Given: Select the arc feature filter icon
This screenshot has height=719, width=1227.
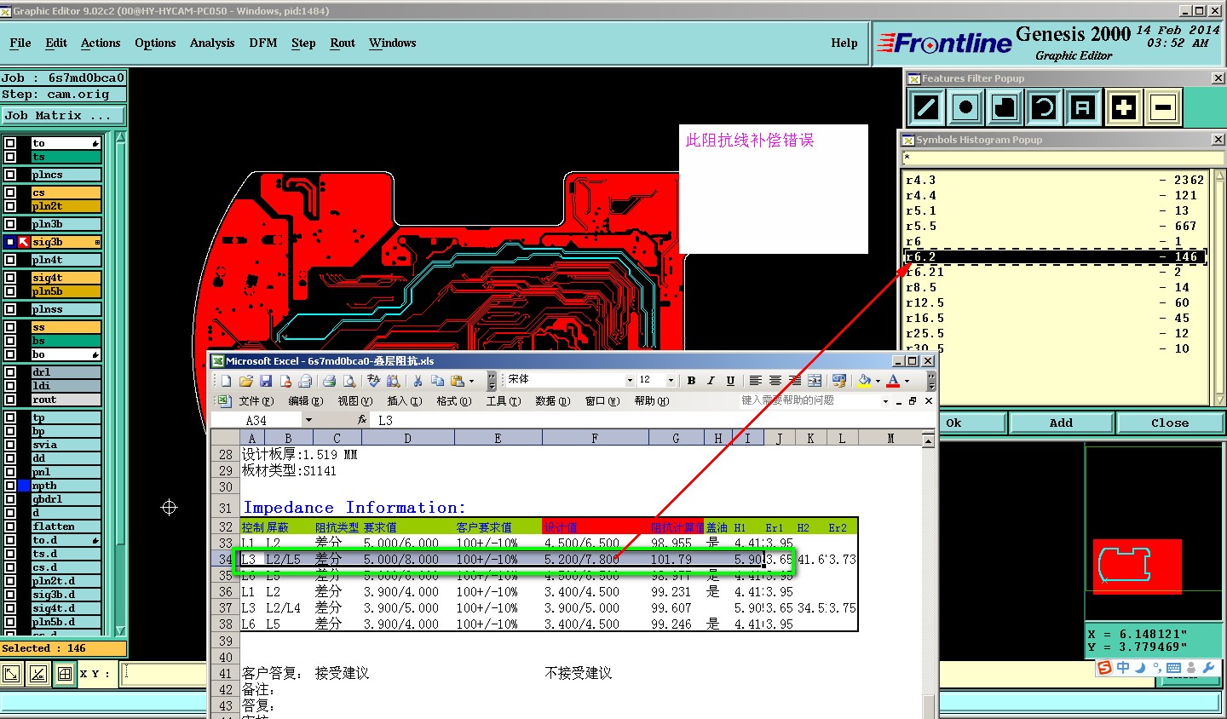Looking at the screenshot, I should tap(1044, 108).
